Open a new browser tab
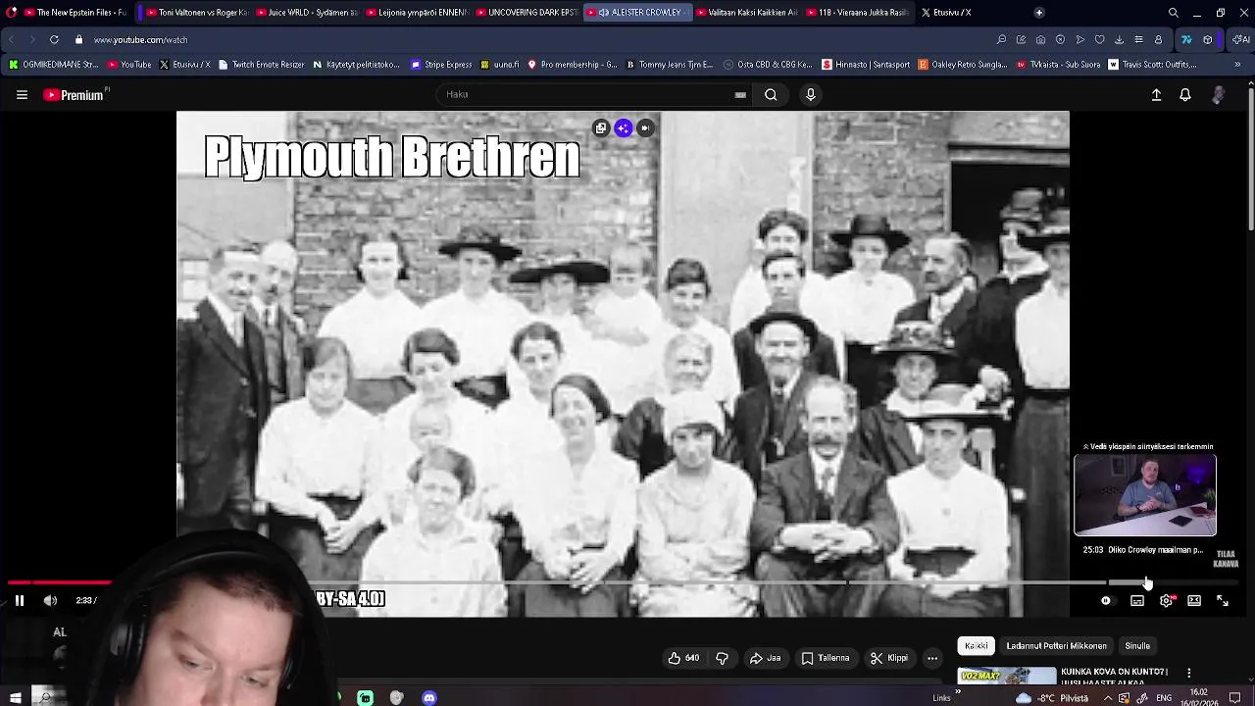 [x=1038, y=13]
